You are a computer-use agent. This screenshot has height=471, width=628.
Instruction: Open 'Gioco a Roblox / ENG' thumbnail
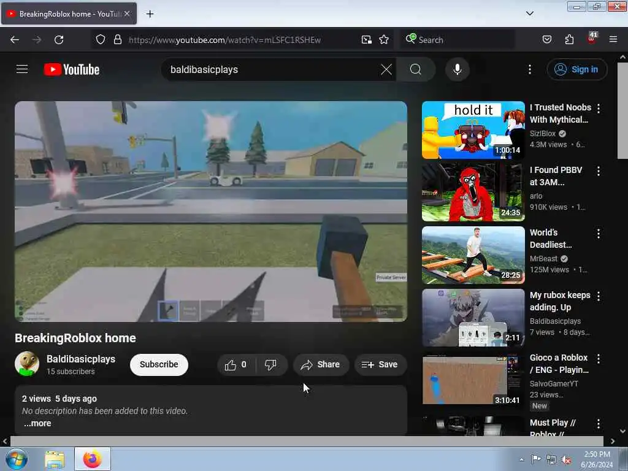tap(473, 380)
